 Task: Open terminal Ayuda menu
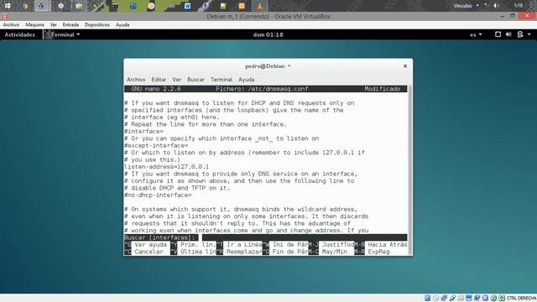pos(247,80)
